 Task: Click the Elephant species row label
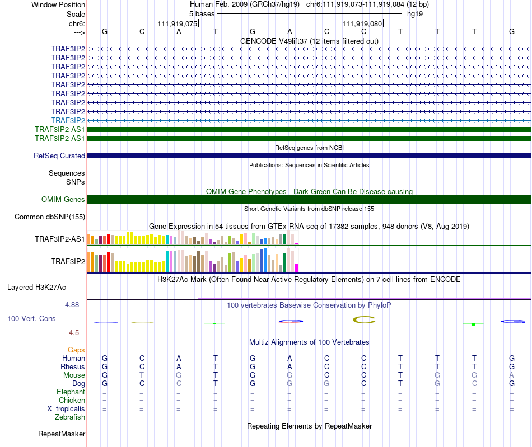tap(71, 392)
